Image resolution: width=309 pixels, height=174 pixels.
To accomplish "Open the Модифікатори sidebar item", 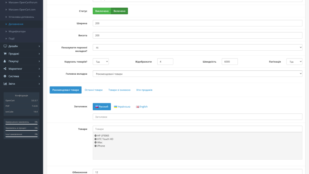I will [17, 31].
